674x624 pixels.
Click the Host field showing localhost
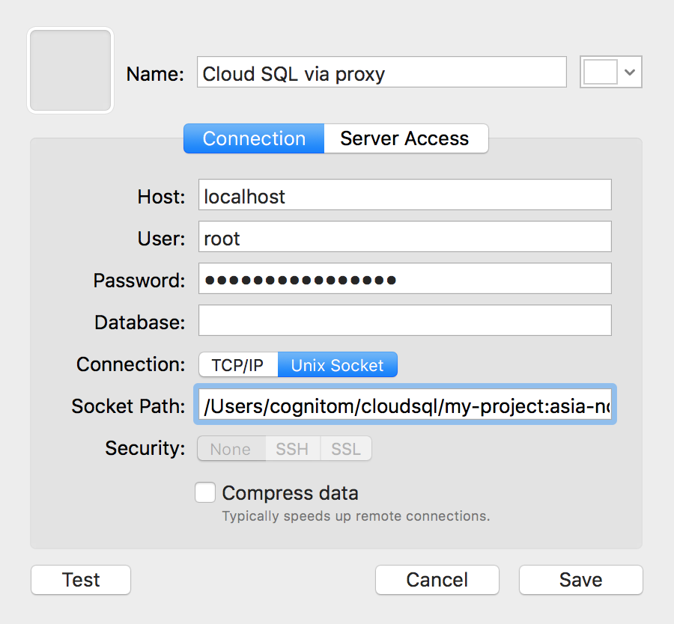point(404,195)
